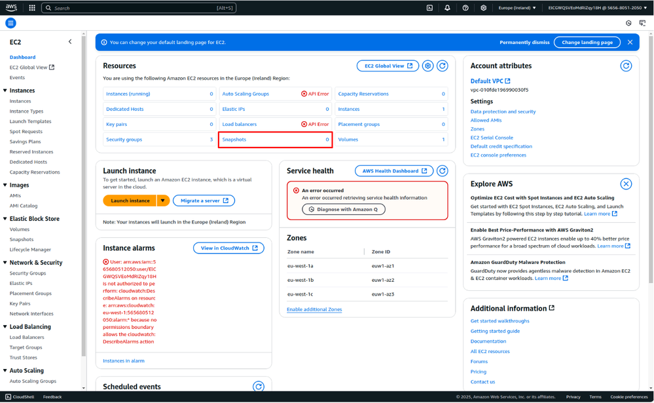This screenshot has width=654, height=403.
Task: Open Snapshots resource link in Resources
Action: tap(234, 140)
